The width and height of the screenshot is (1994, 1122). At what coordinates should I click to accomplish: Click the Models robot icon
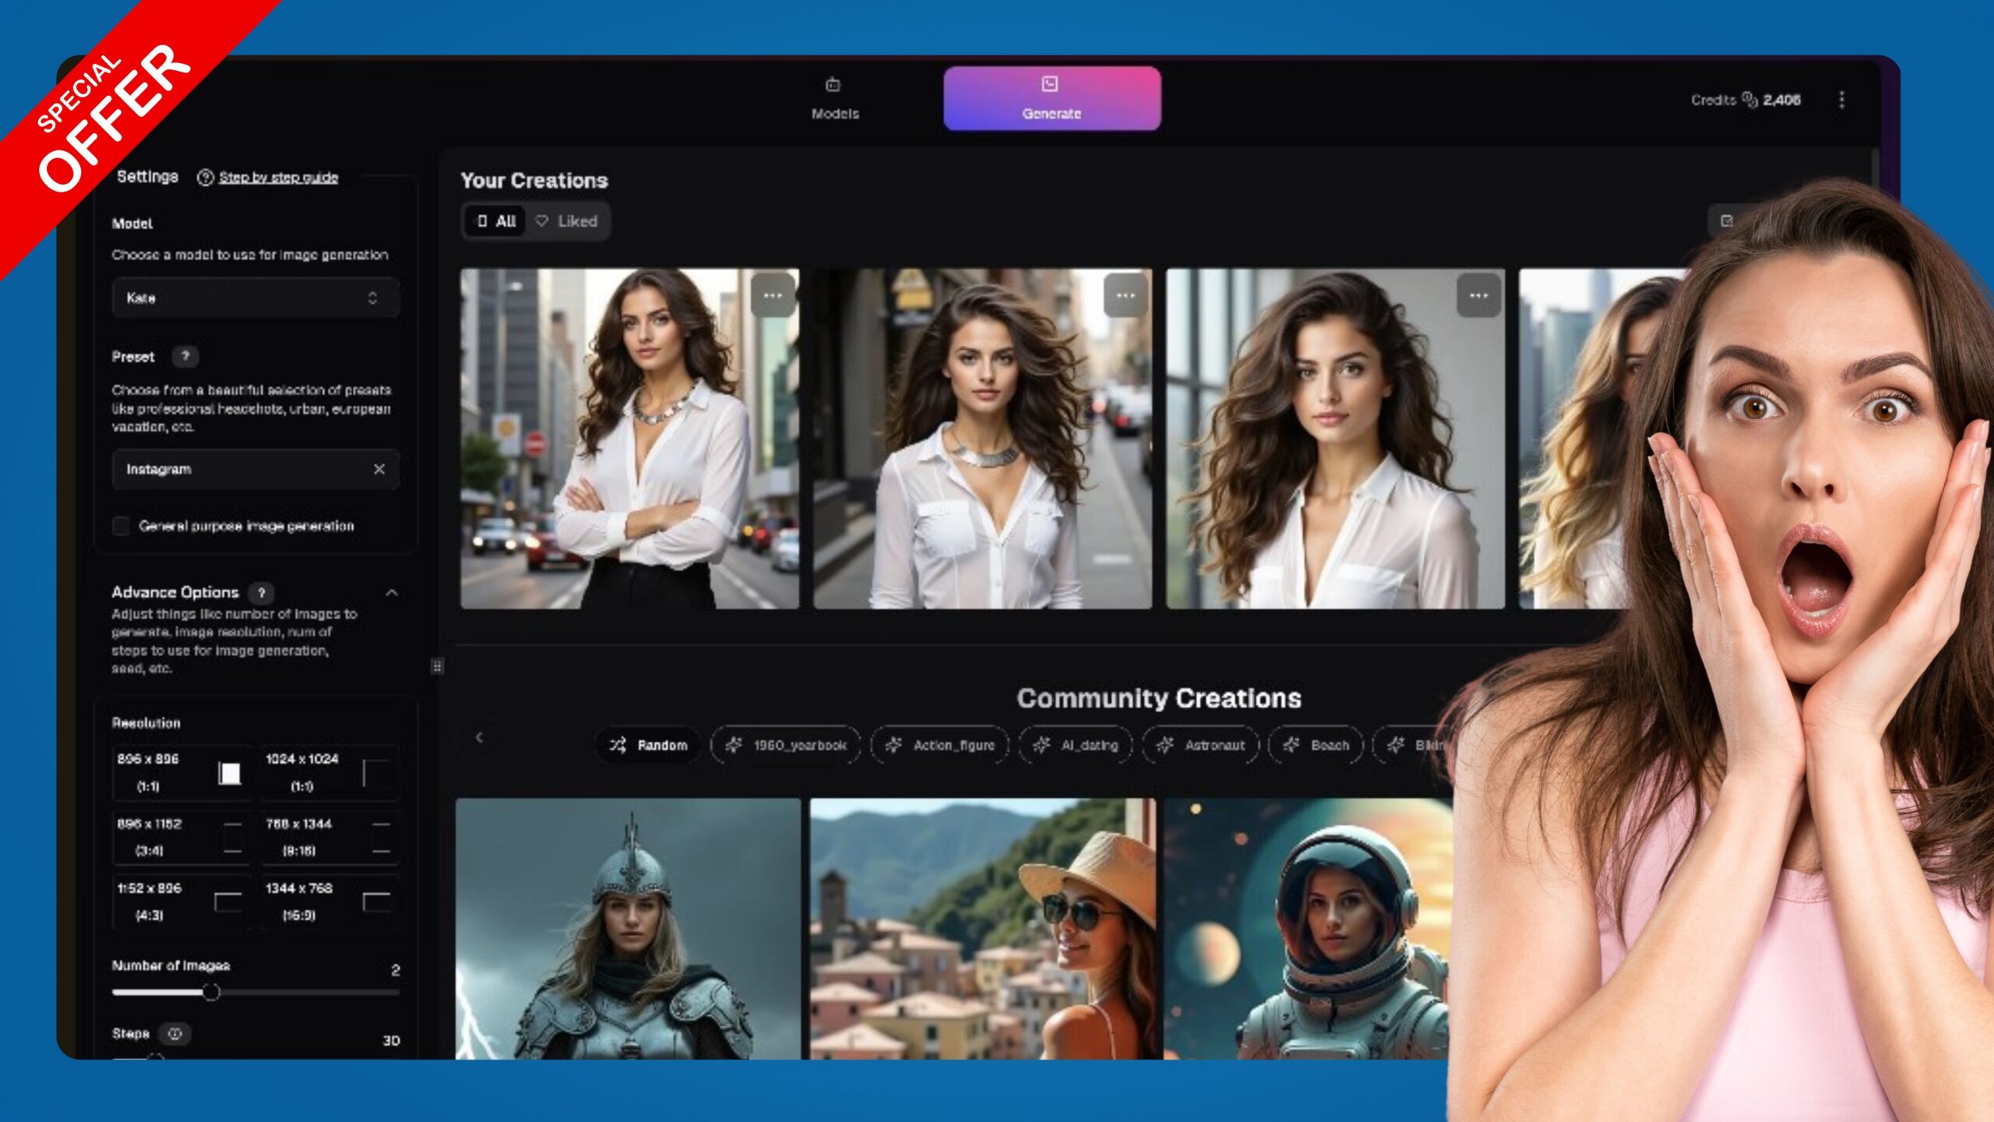click(x=833, y=84)
